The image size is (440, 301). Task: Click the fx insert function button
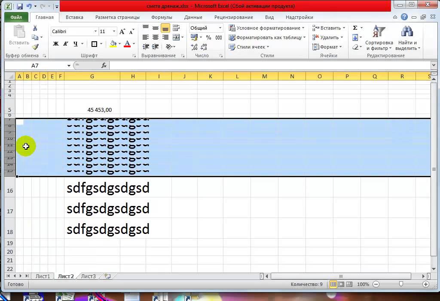click(x=104, y=65)
